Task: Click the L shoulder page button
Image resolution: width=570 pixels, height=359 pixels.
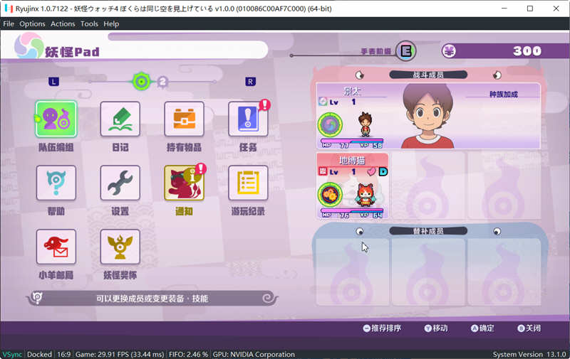Action: [54, 82]
